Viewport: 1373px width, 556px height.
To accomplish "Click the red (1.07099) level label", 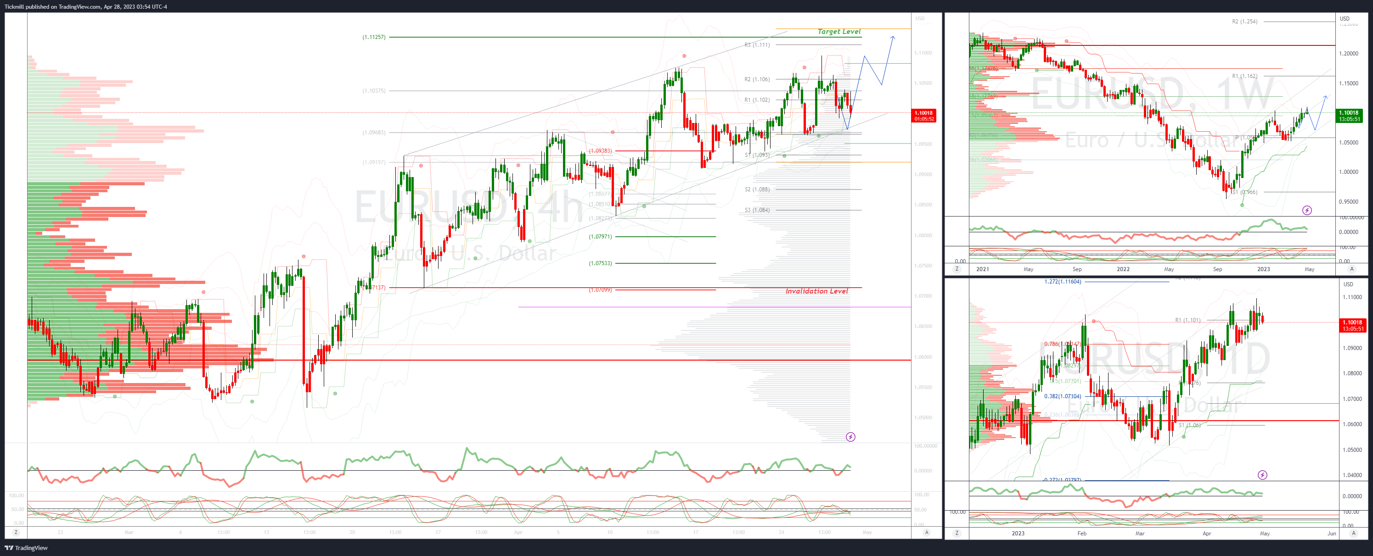I will coord(600,290).
